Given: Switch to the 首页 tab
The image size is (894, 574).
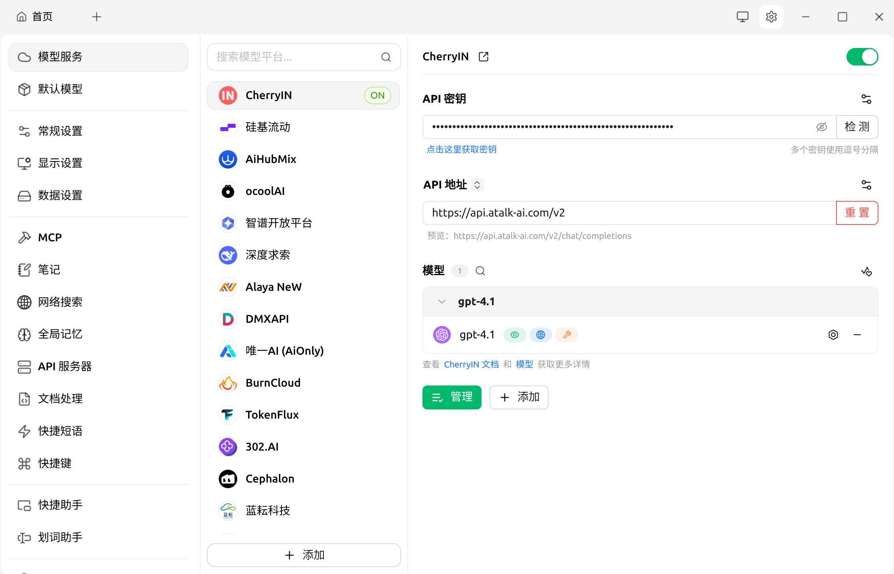Looking at the screenshot, I should pos(34,17).
